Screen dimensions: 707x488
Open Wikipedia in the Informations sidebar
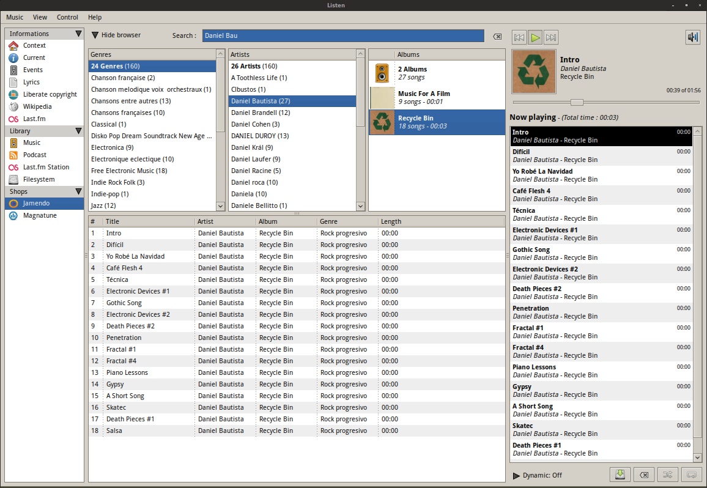pos(37,106)
